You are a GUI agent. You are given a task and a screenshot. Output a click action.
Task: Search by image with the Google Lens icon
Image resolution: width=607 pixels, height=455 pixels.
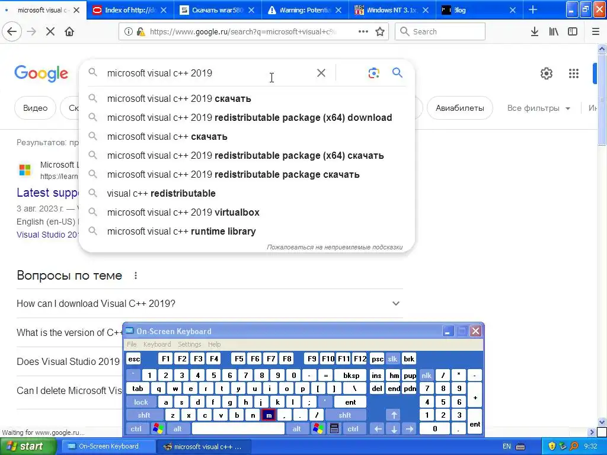point(373,73)
